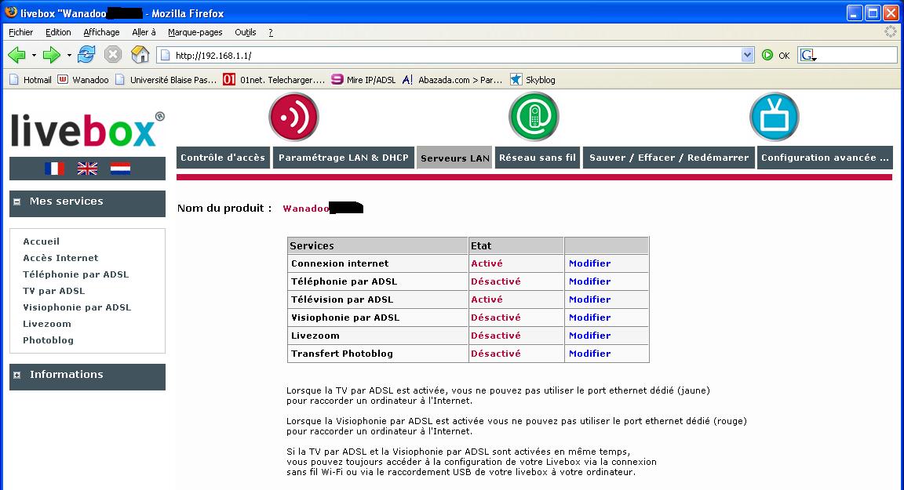The image size is (904, 490).
Task: Click the green telephone icon
Action: 534,117
